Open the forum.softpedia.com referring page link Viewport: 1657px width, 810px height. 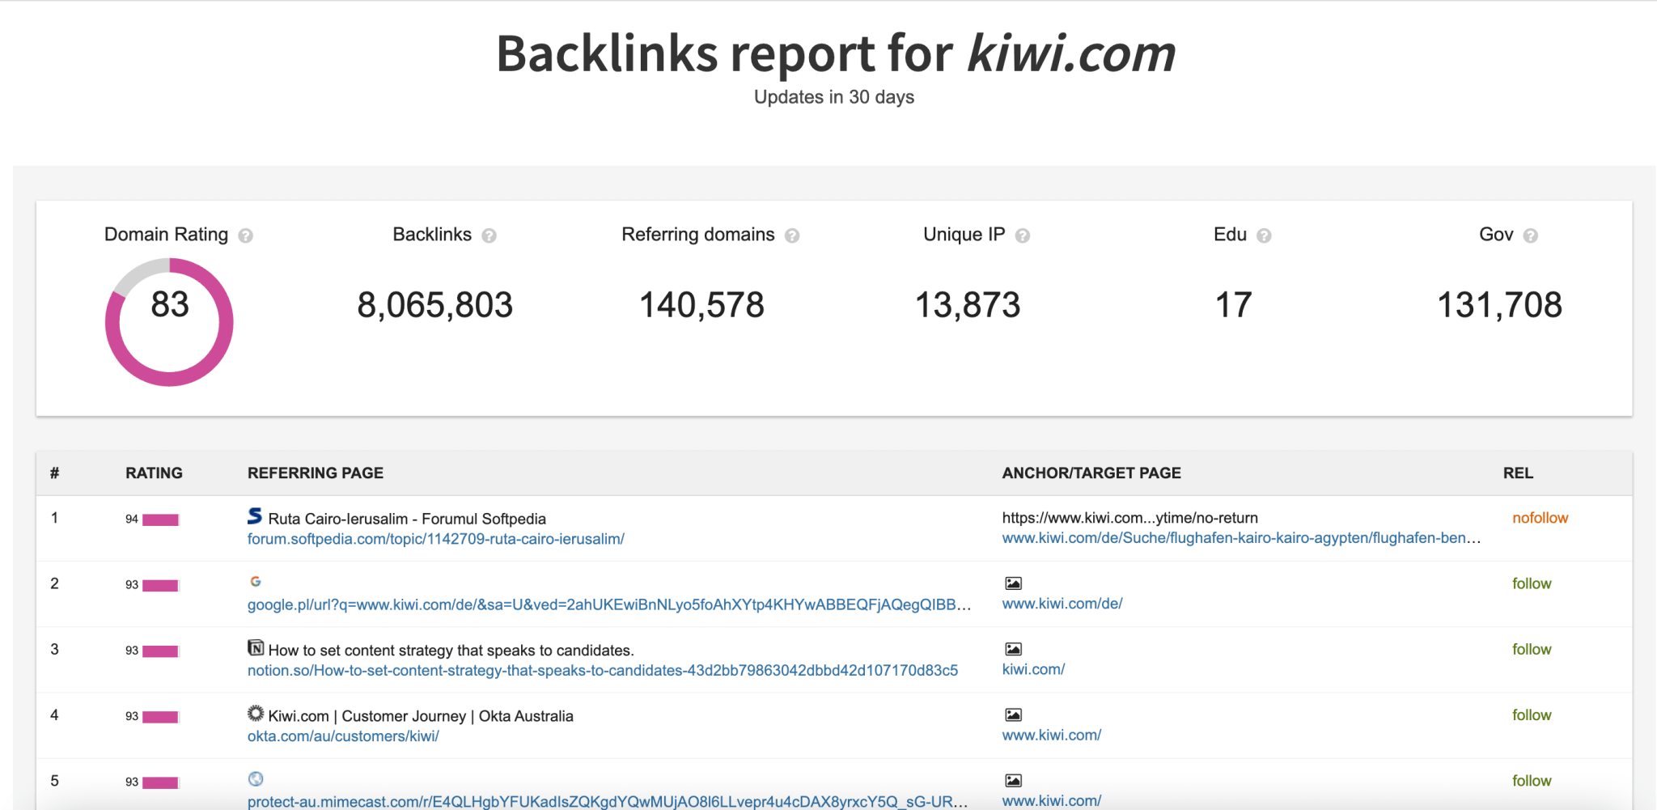click(x=435, y=538)
